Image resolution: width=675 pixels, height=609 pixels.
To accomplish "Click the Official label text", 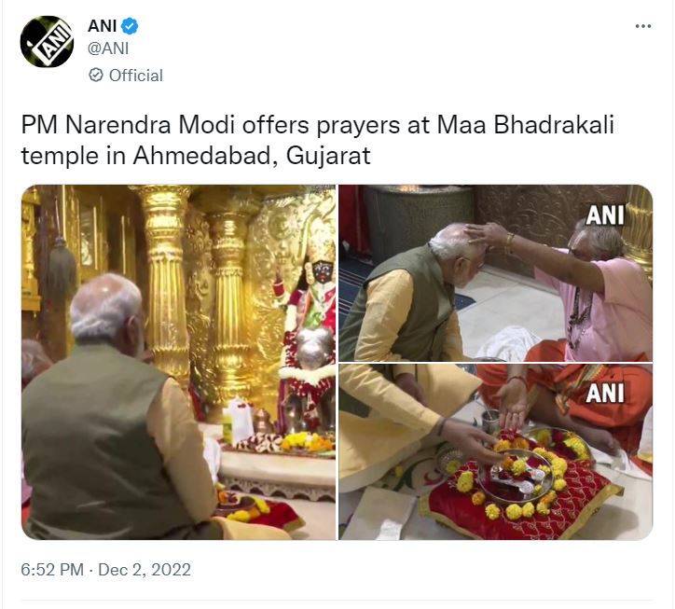I will [x=136, y=76].
